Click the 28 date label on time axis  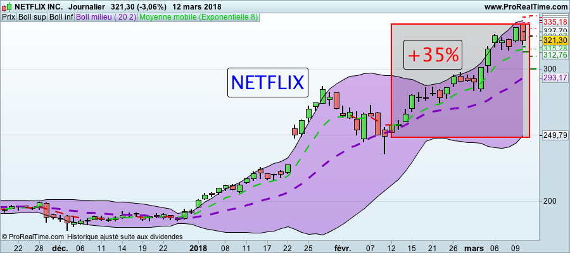coord(39,249)
